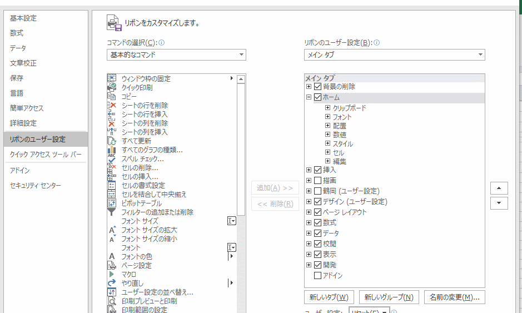Collapse the ホーム tab node
This screenshot has height=313, width=522.
[309, 97]
